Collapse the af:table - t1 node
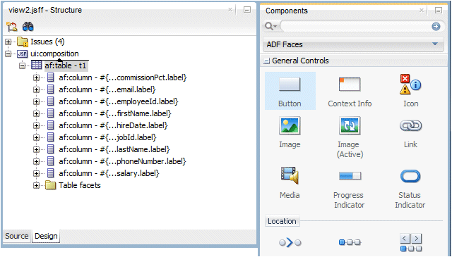The image size is (452, 257). (x=22, y=65)
